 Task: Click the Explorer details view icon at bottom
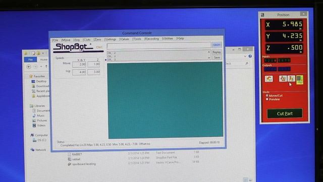point(245,180)
